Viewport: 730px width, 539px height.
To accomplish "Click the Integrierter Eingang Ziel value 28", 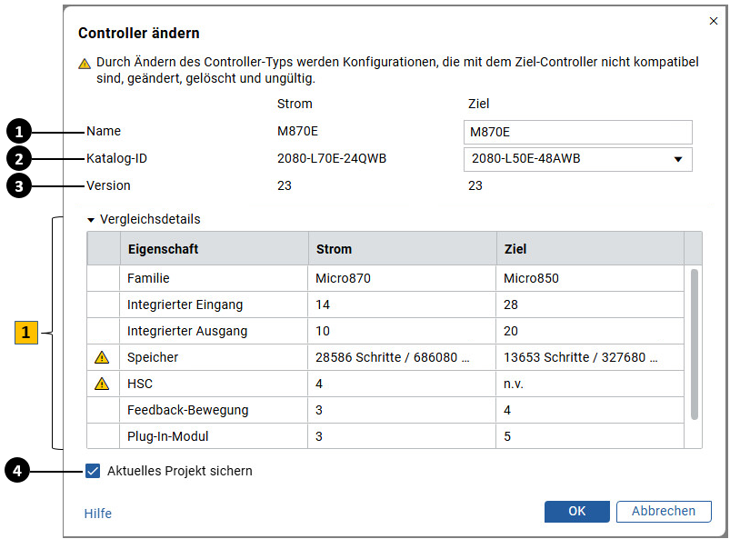I will (x=590, y=304).
